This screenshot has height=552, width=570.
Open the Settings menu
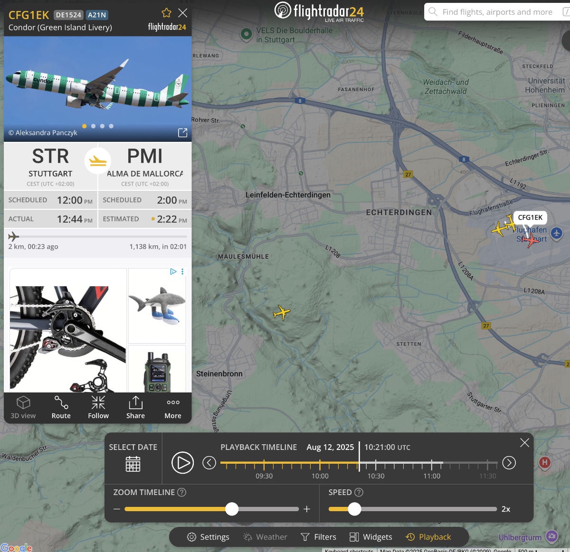(x=208, y=537)
